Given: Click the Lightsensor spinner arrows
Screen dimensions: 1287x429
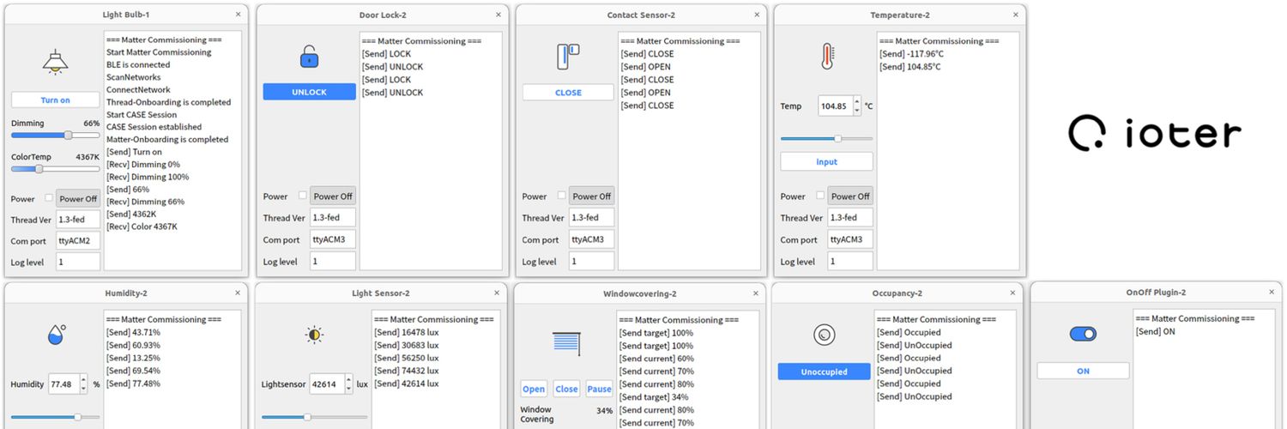Looking at the screenshot, I should click(348, 384).
